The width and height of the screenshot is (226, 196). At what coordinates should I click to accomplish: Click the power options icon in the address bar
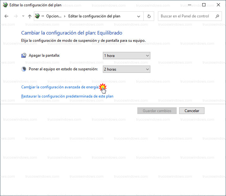click(x=38, y=16)
